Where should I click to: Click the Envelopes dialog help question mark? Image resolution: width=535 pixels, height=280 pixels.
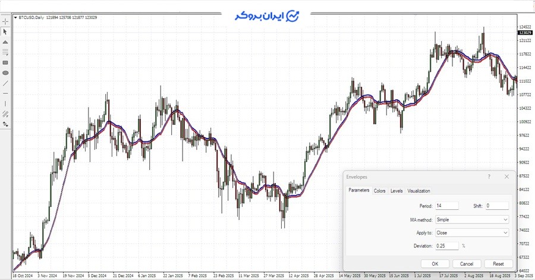click(489, 177)
